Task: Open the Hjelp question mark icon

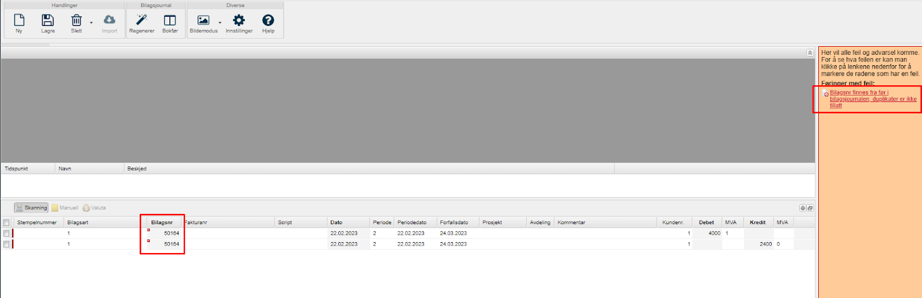Action: click(268, 22)
